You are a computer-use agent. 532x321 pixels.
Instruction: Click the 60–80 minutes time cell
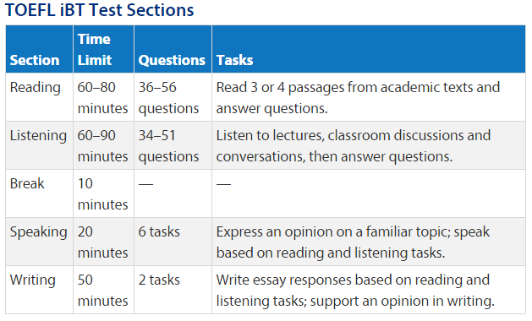(103, 98)
